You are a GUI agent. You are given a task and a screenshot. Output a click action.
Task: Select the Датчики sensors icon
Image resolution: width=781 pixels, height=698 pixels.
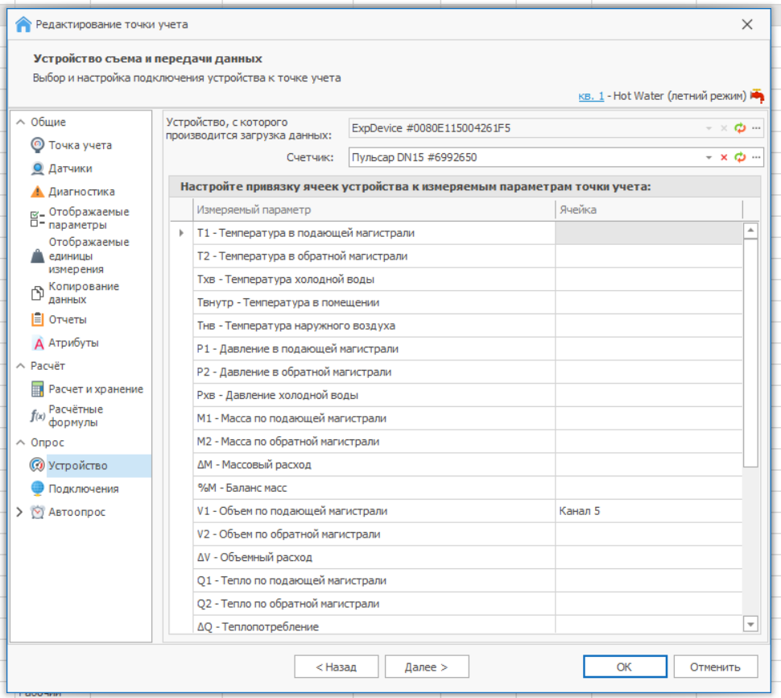click(37, 168)
